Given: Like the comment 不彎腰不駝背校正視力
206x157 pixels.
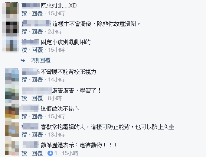Looking at the screenshot, I should (x=24, y=80).
